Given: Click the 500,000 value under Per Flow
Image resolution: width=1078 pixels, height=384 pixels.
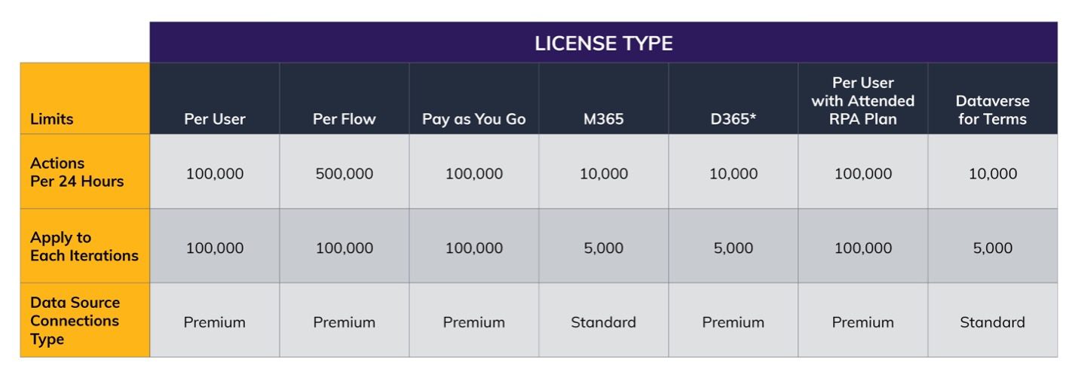Looking at the screenshot, I should [345, 174].
